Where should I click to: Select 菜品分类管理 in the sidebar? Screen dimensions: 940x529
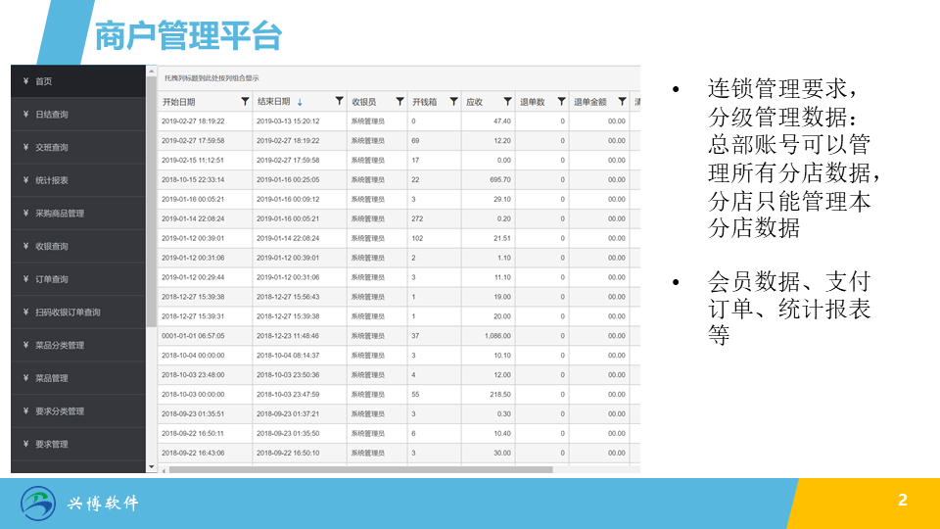[78, 346]
